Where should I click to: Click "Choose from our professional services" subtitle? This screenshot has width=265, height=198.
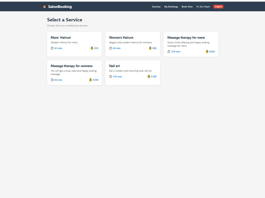(x=67, y=26)
